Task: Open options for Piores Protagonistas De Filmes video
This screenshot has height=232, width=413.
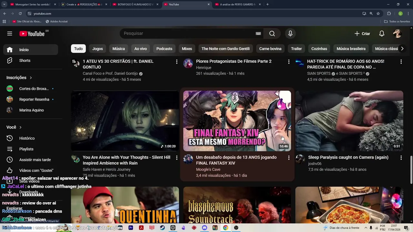Action: click(x=289, y=62)
